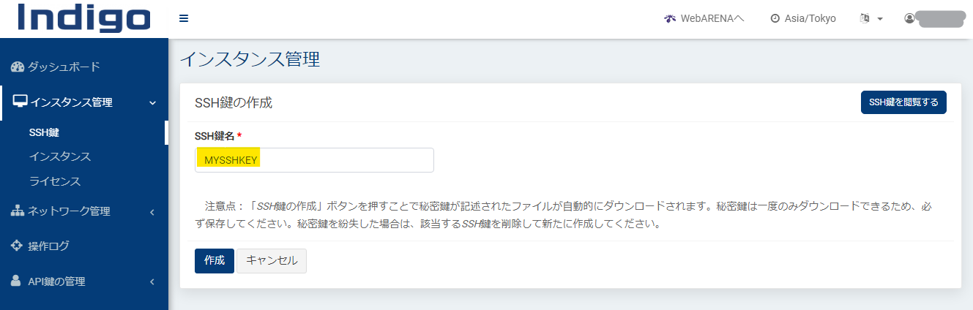Click the user account avatar icon

909,18
